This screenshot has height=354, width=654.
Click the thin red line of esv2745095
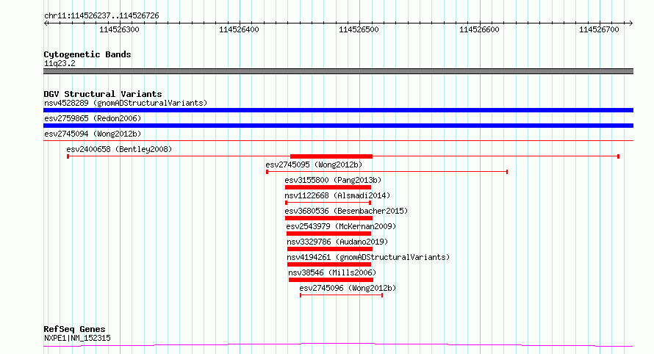[387, 172]
